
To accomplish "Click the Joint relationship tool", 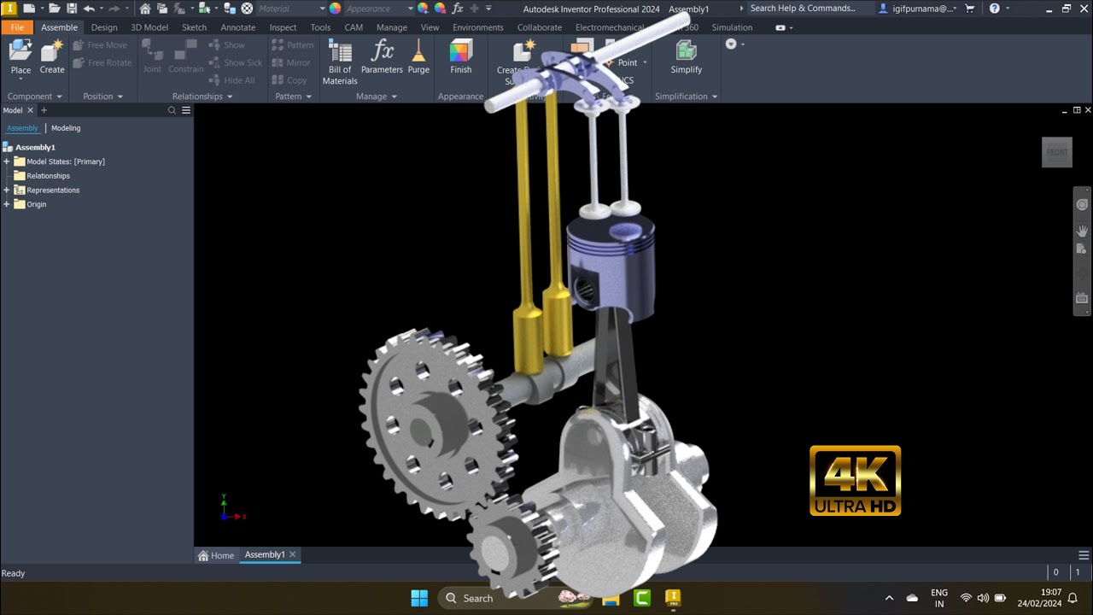I will pyautogui.click(x=152, y=56).
